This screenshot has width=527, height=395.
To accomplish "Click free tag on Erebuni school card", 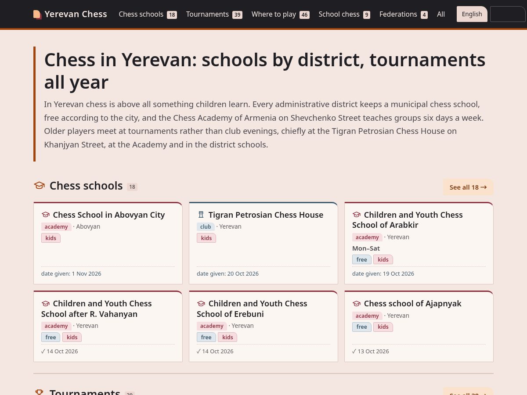I will coord(206,337).
